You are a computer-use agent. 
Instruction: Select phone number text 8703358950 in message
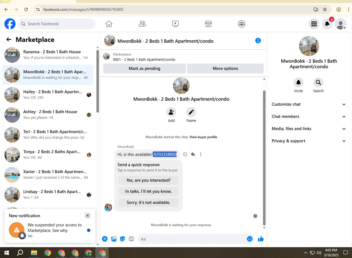pyautogui.click(x=165, y=154)
